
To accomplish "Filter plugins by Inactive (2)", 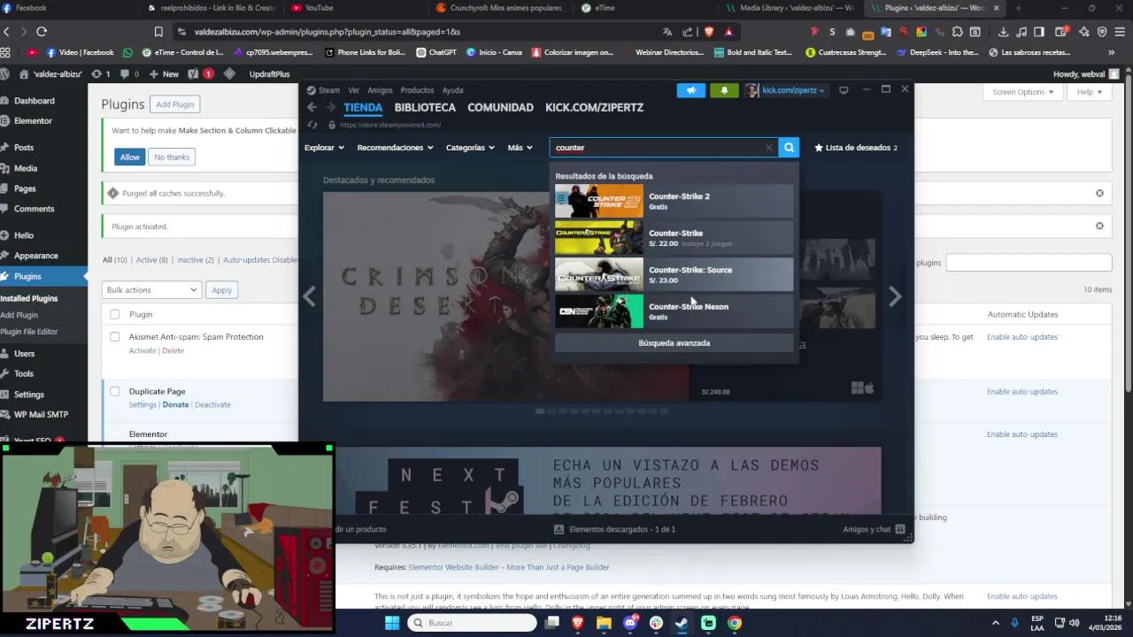I will (196, 260).
